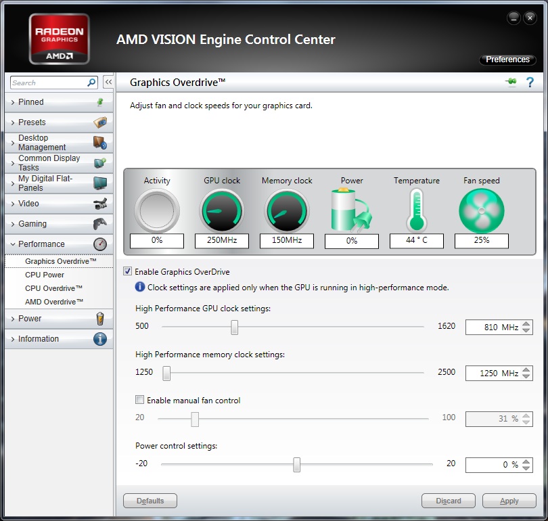Expand Common Display Tasks section
Image resolution: width=548 pixels, height=521 pixels.
pyautogui.click(x=59, y=163)
